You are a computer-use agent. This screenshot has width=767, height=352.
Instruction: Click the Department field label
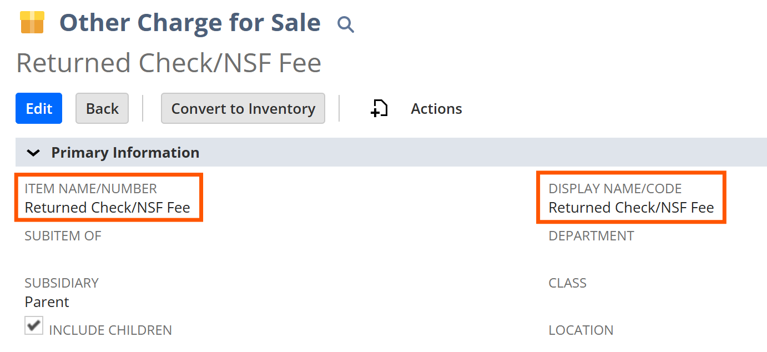coord(591,236)
